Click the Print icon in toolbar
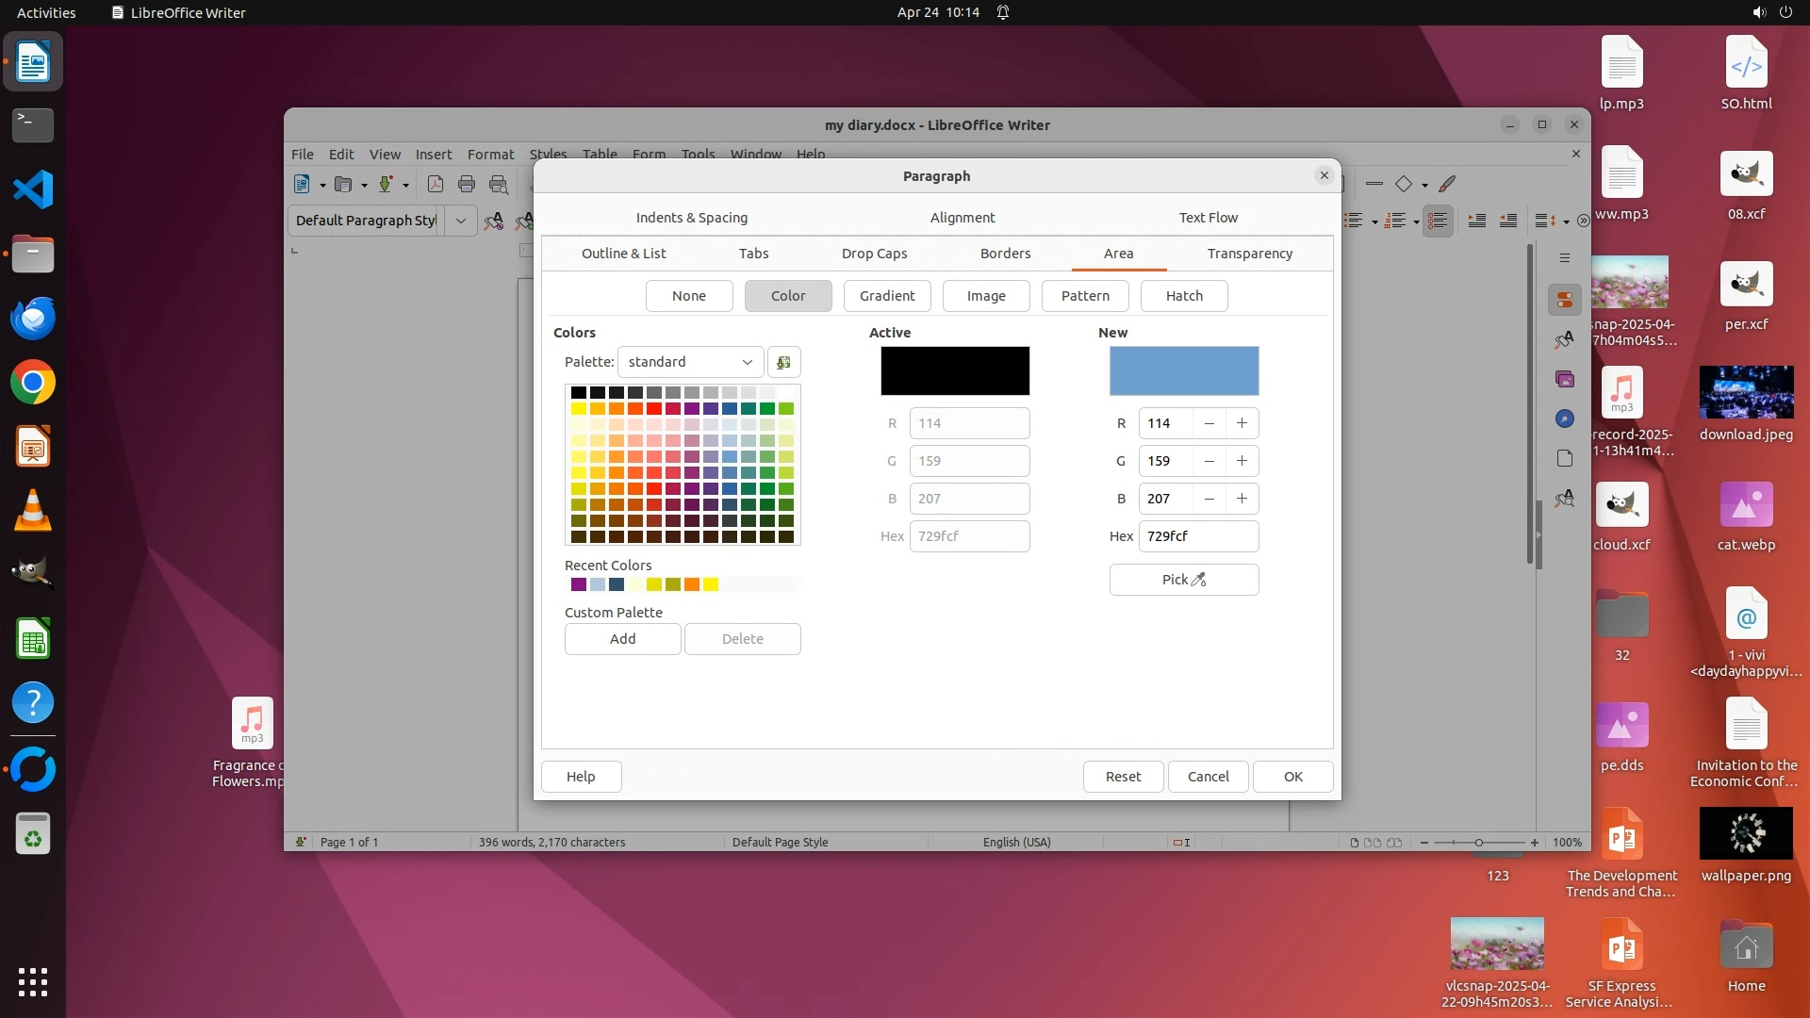Screen dimensions: 1810x1018 (x=466, y=185)
